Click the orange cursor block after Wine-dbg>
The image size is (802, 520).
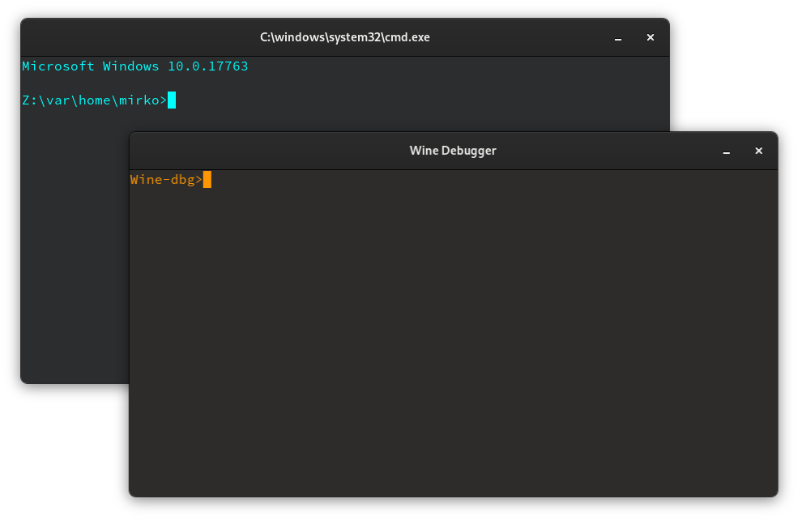(207, 180)
